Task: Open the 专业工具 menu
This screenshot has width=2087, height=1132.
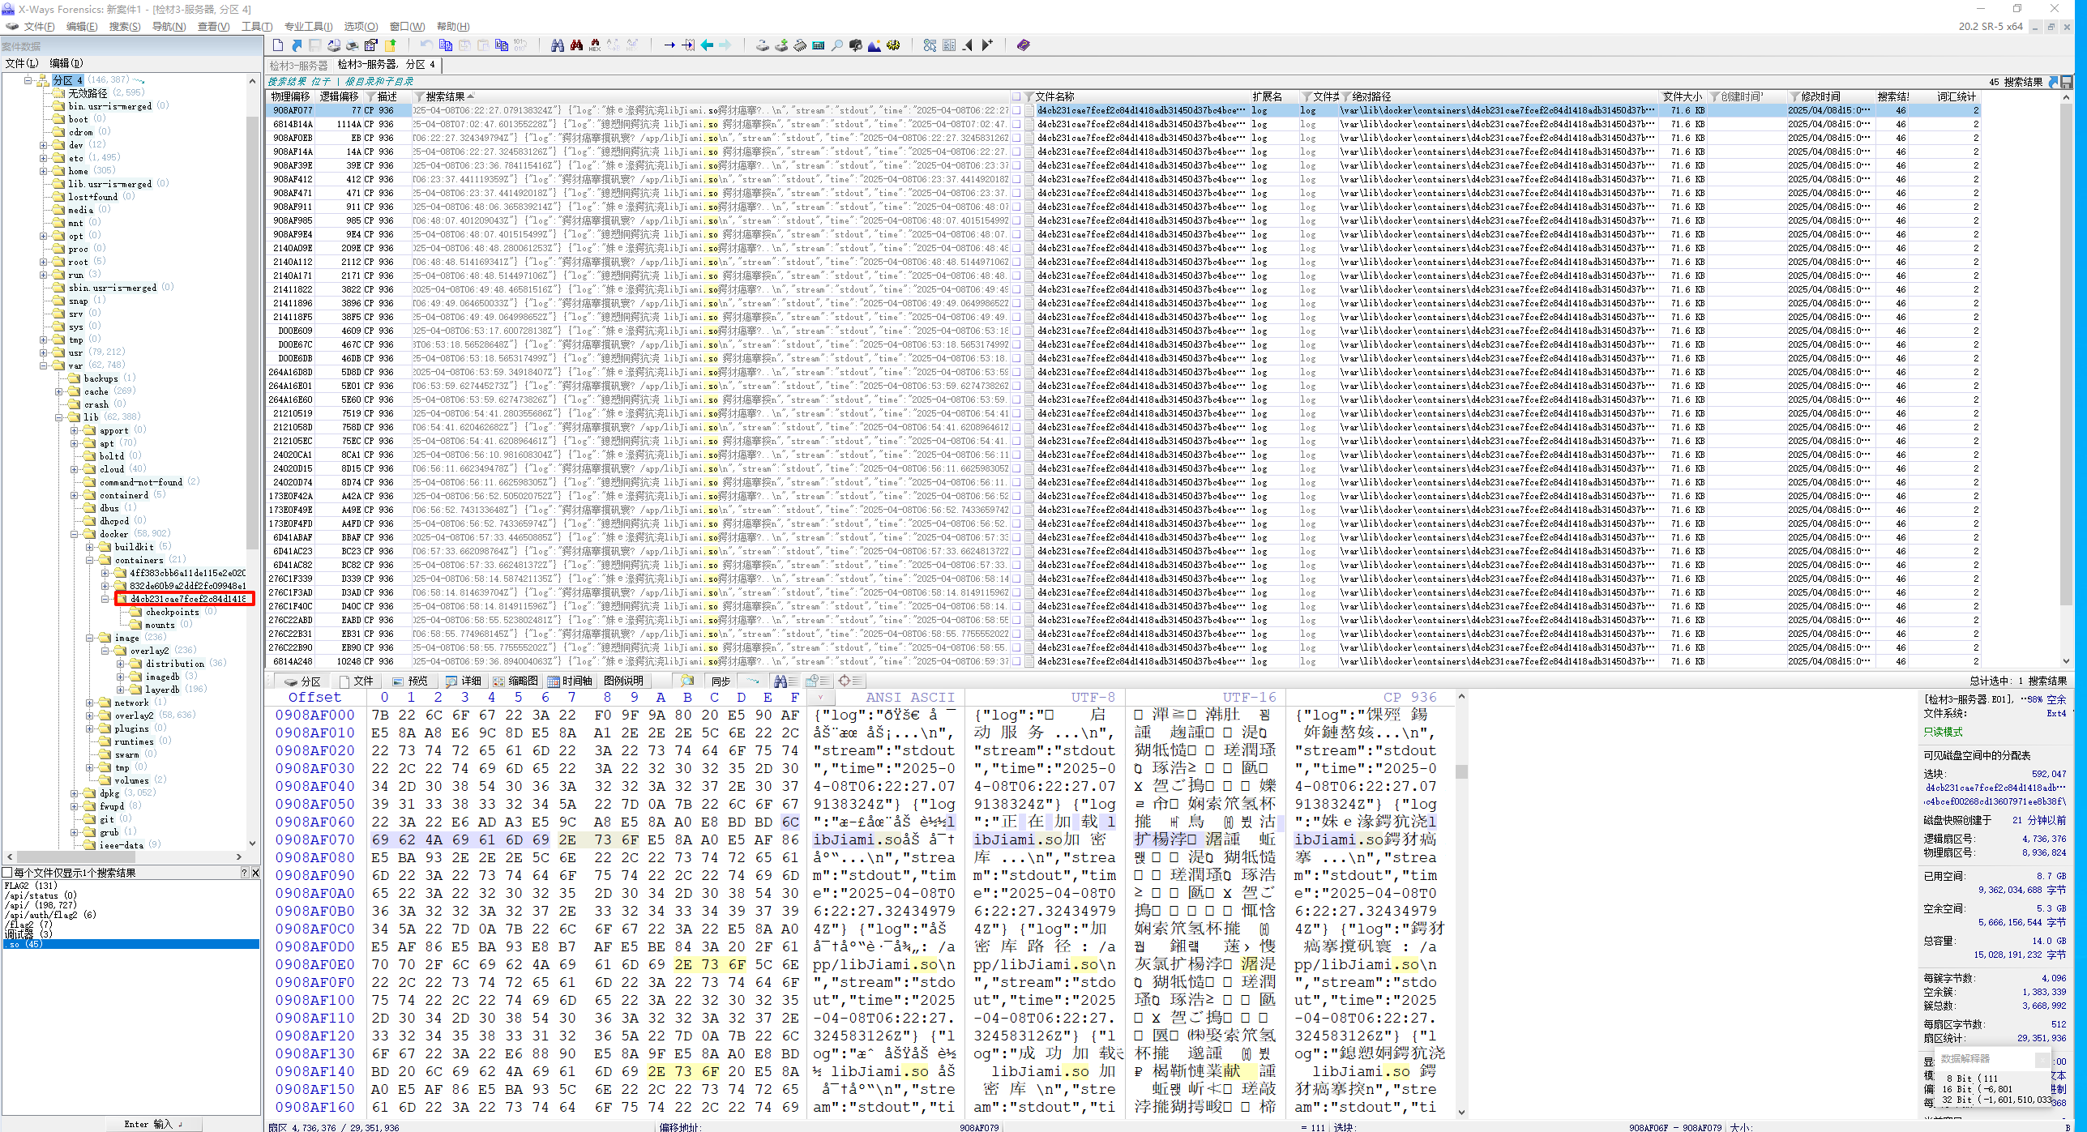Action: click(308, 27)
